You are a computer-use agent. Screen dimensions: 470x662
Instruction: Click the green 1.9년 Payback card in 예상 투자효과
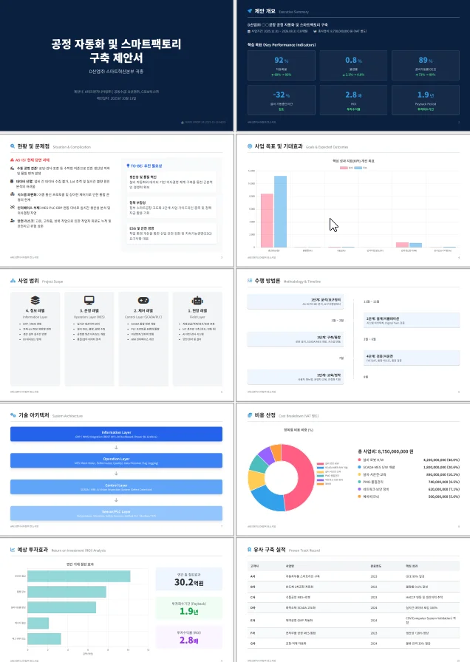click(x=188, y=608)
